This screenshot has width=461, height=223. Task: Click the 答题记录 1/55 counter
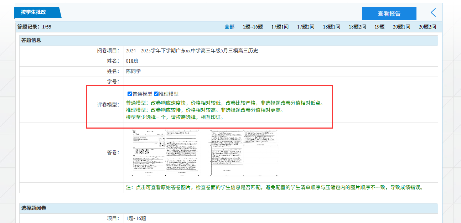pos(34,27)
